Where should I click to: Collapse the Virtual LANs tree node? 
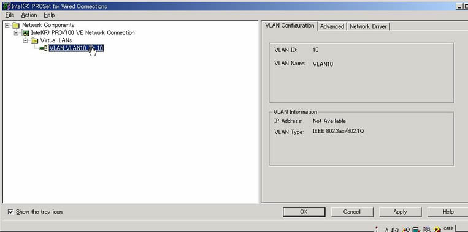click(25, 40)
